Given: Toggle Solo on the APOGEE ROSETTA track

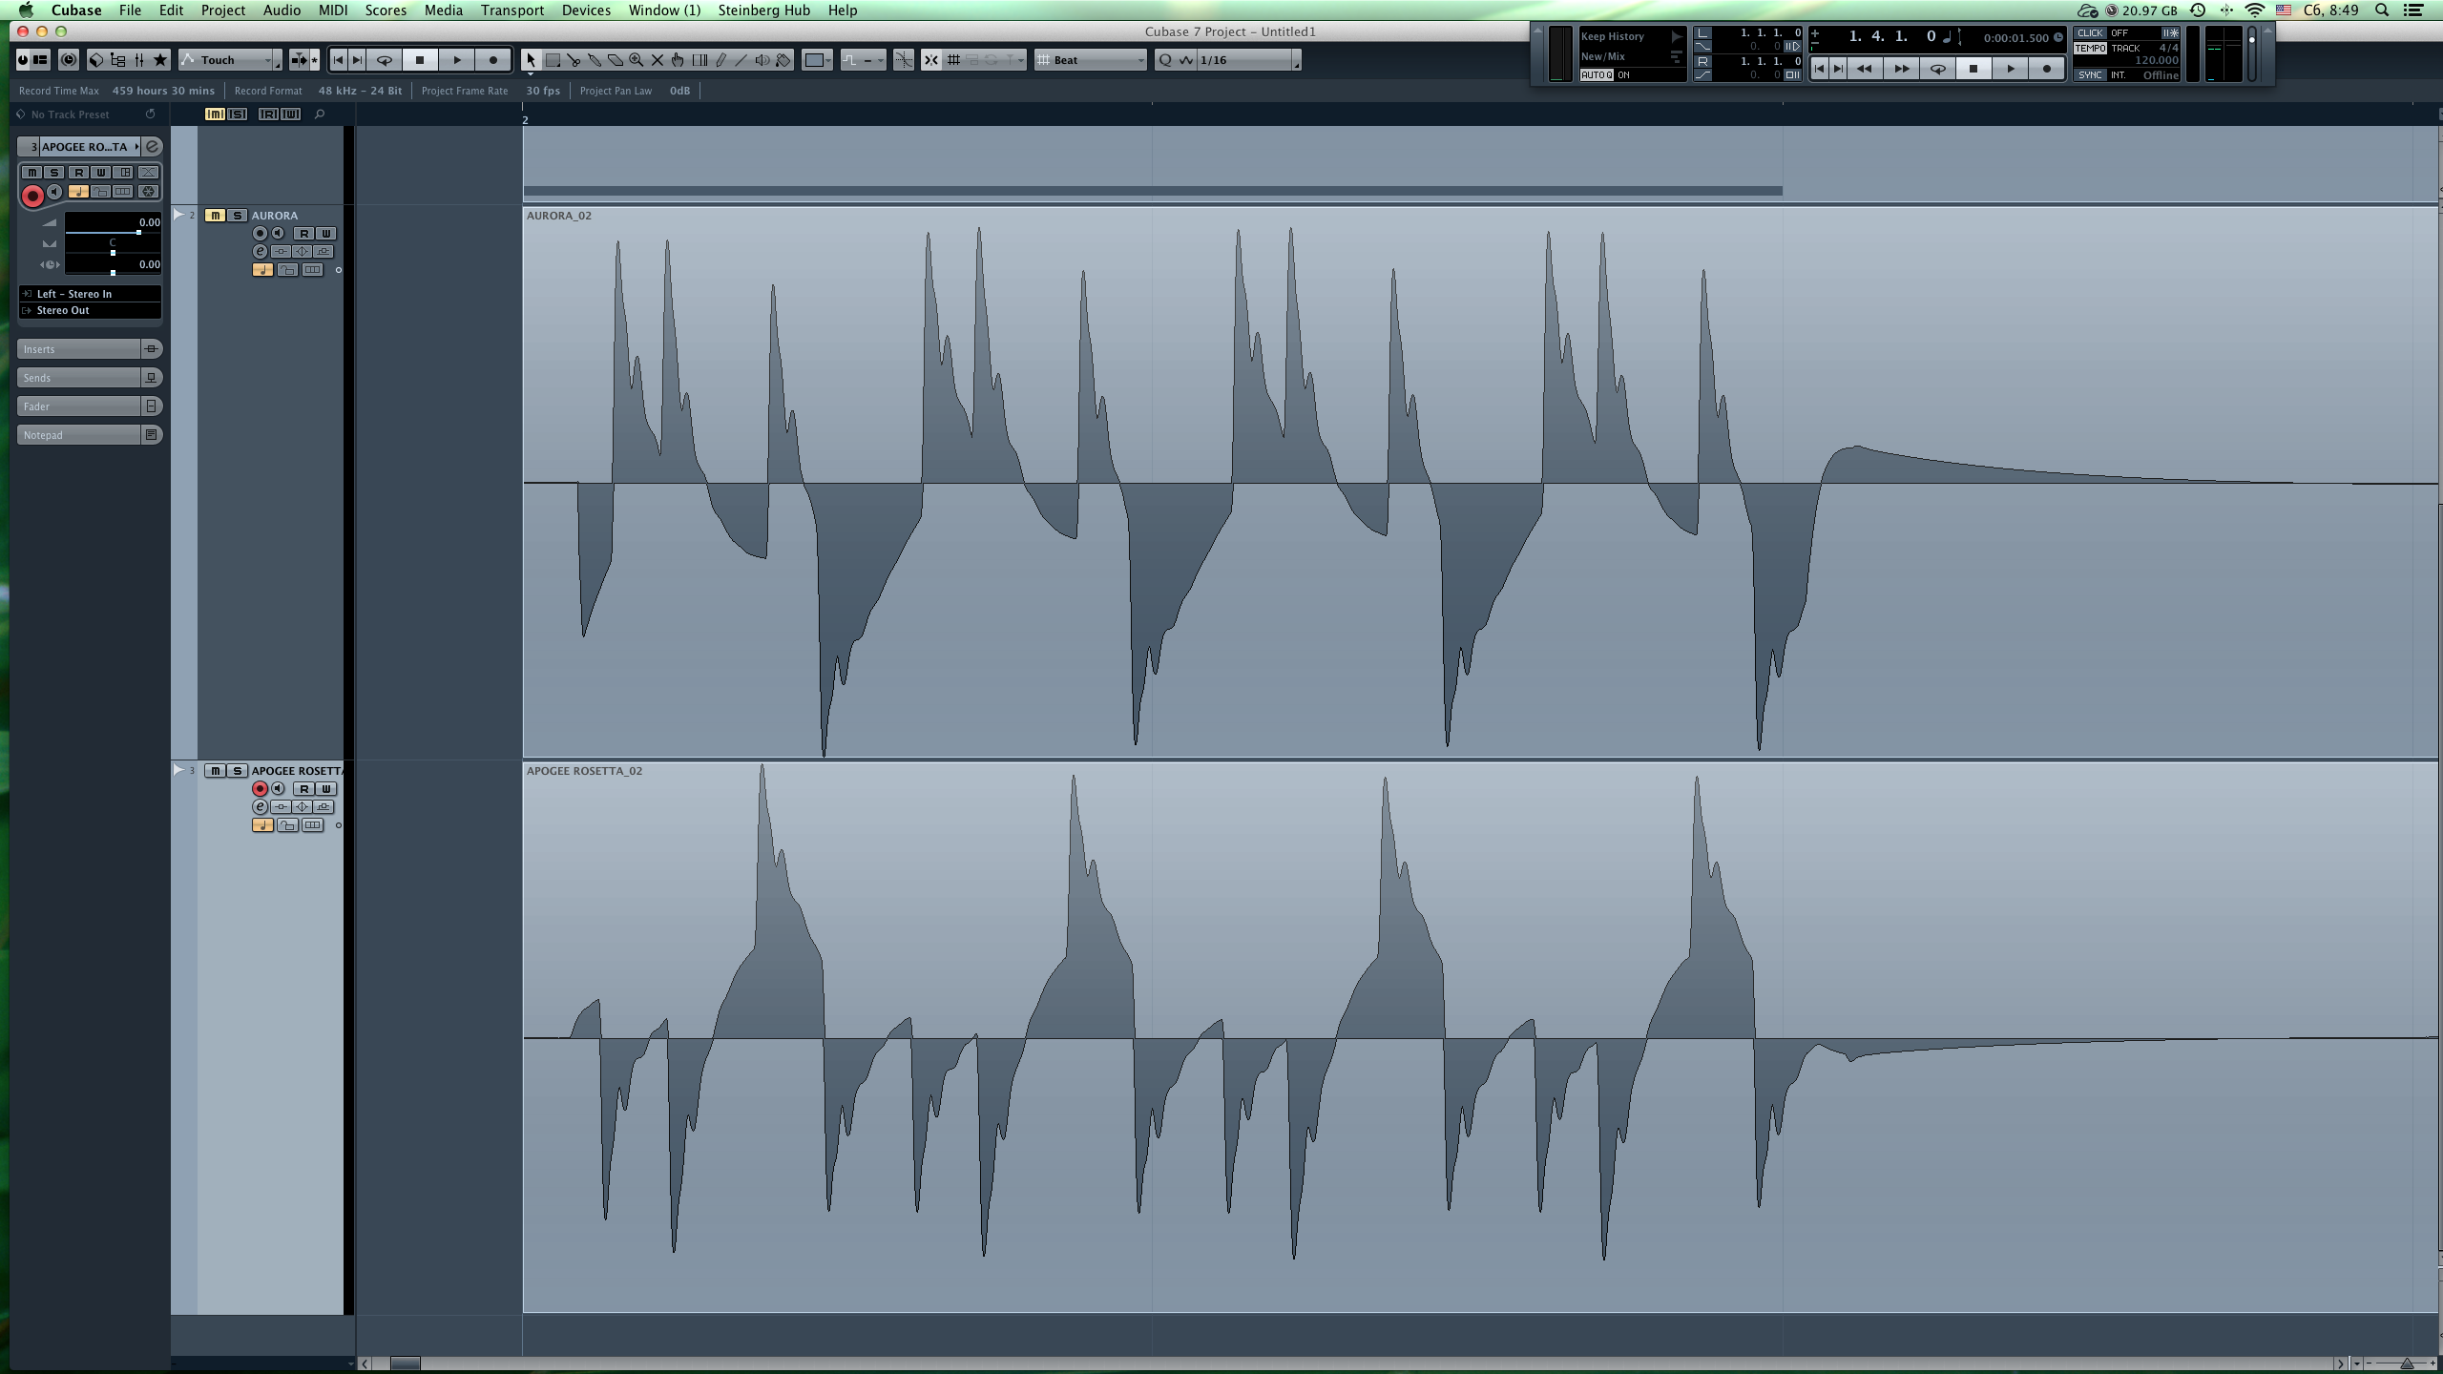Looking at the screenshot, I should click(237, 771).
